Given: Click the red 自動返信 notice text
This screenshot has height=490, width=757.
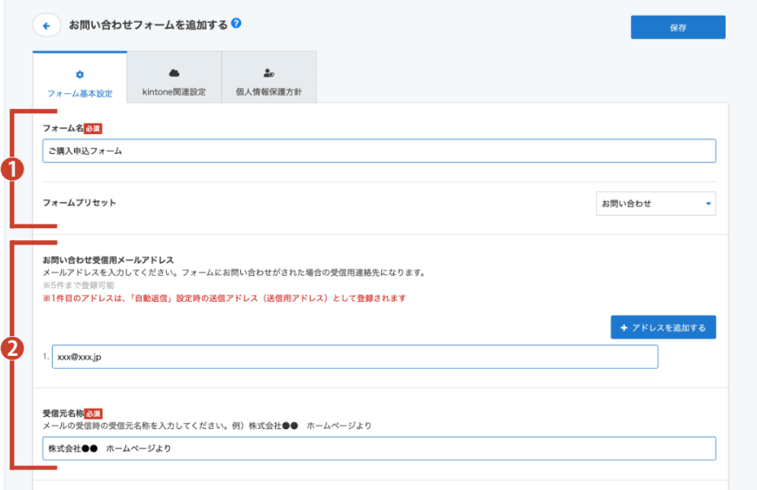Looking at the screenshot, I should tap(224, 299).
